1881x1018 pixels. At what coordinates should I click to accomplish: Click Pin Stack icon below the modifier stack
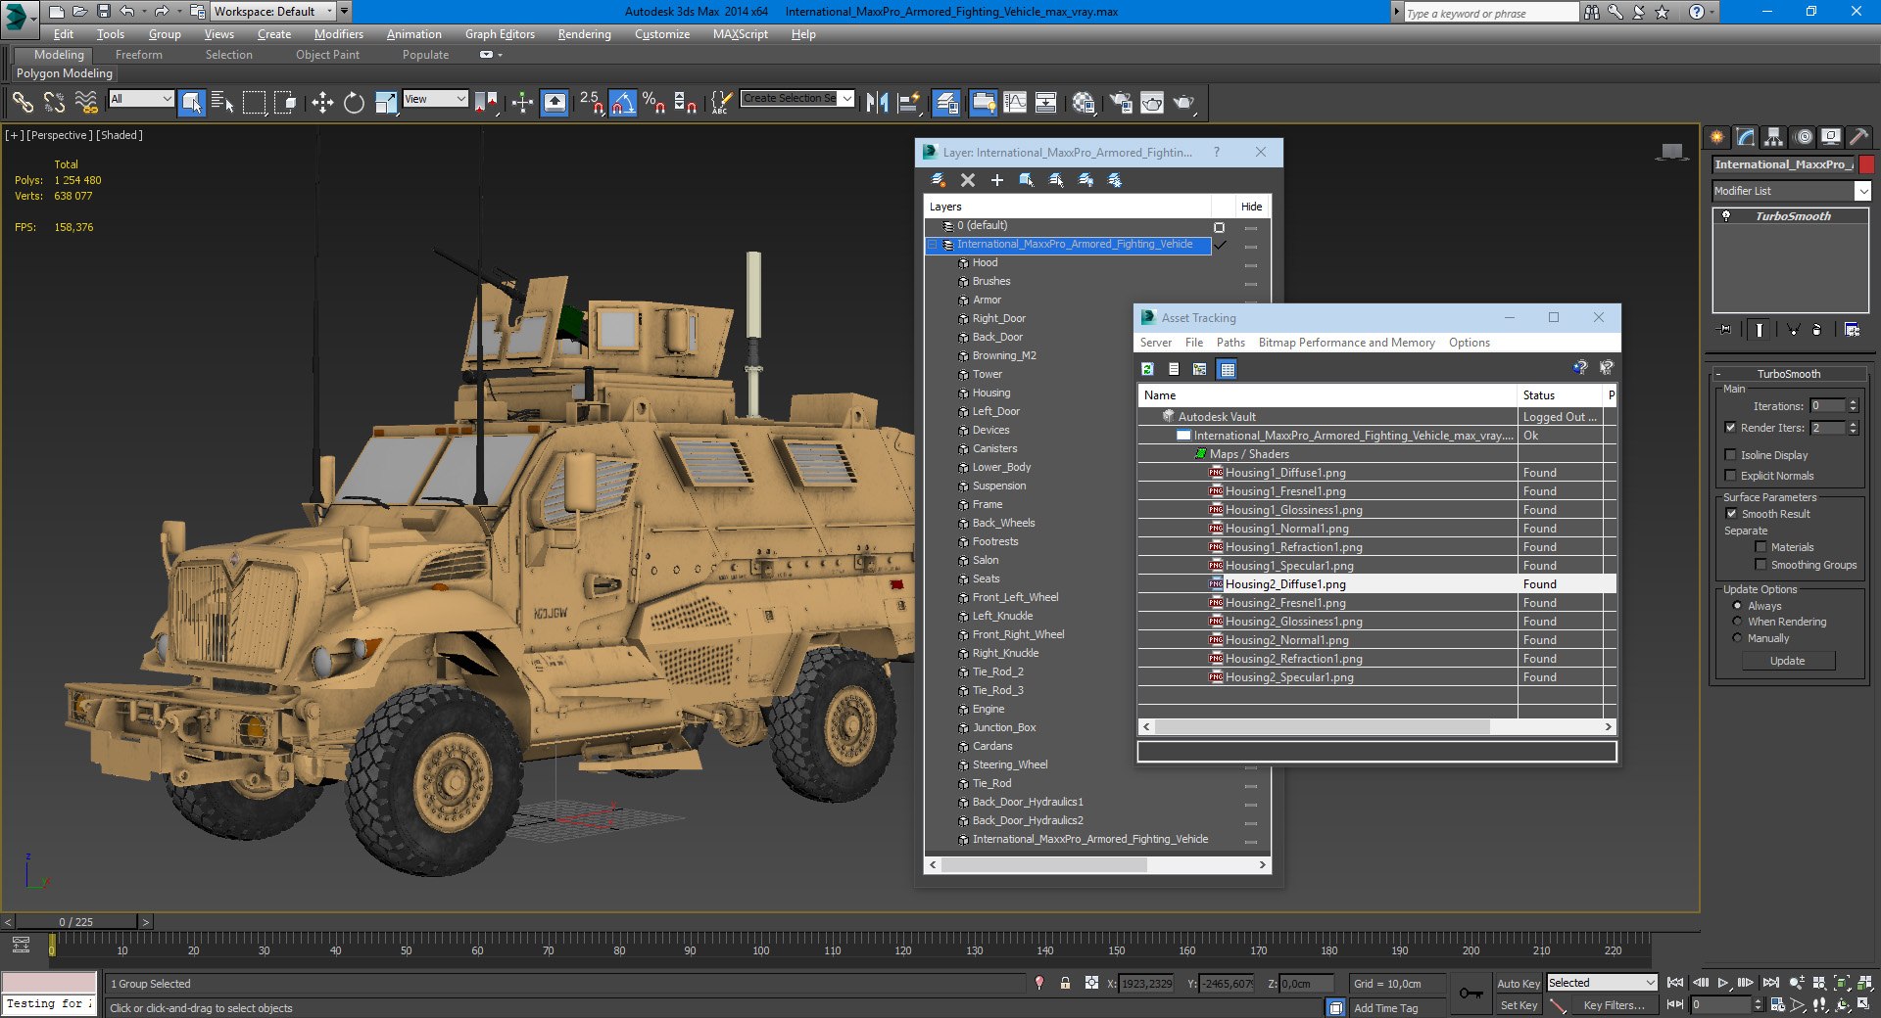[1725, 330]
